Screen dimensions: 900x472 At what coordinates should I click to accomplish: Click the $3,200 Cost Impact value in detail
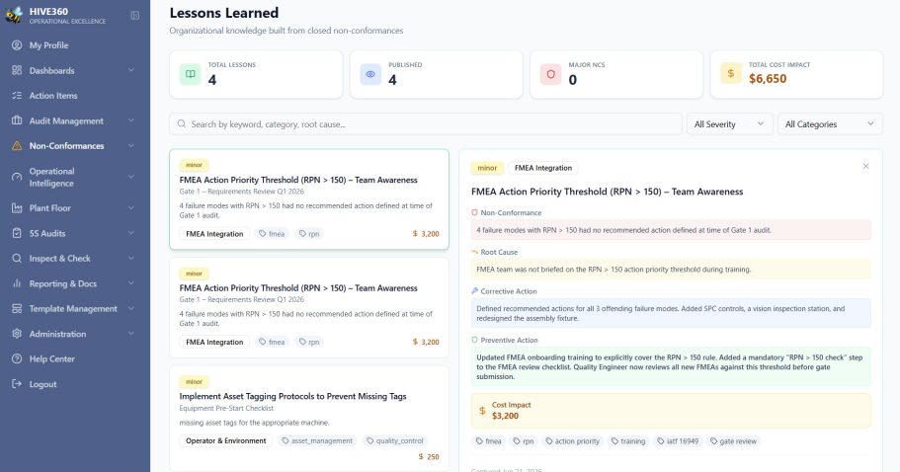coord(505,416)
